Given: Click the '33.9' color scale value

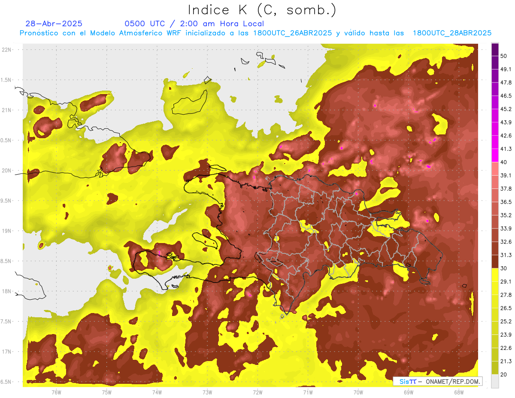Looking at the screenshot, I should (x=506, y=228).
